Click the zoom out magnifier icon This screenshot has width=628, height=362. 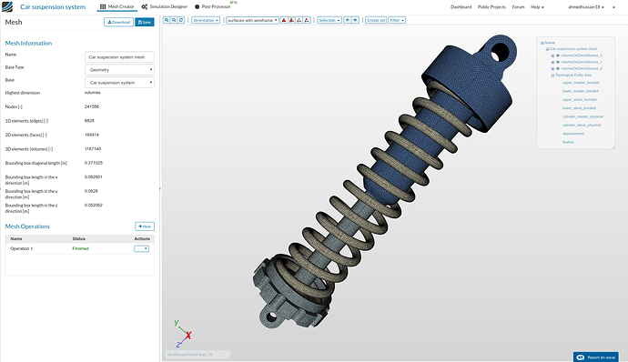(174, 20)
